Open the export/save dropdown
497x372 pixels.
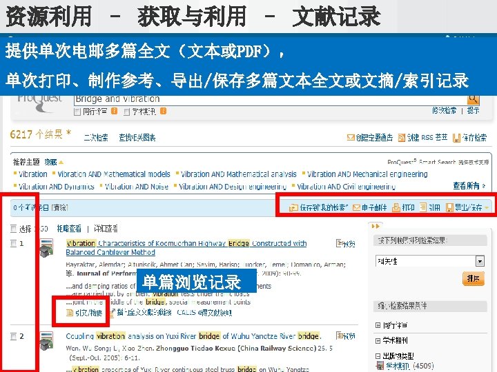467,208
